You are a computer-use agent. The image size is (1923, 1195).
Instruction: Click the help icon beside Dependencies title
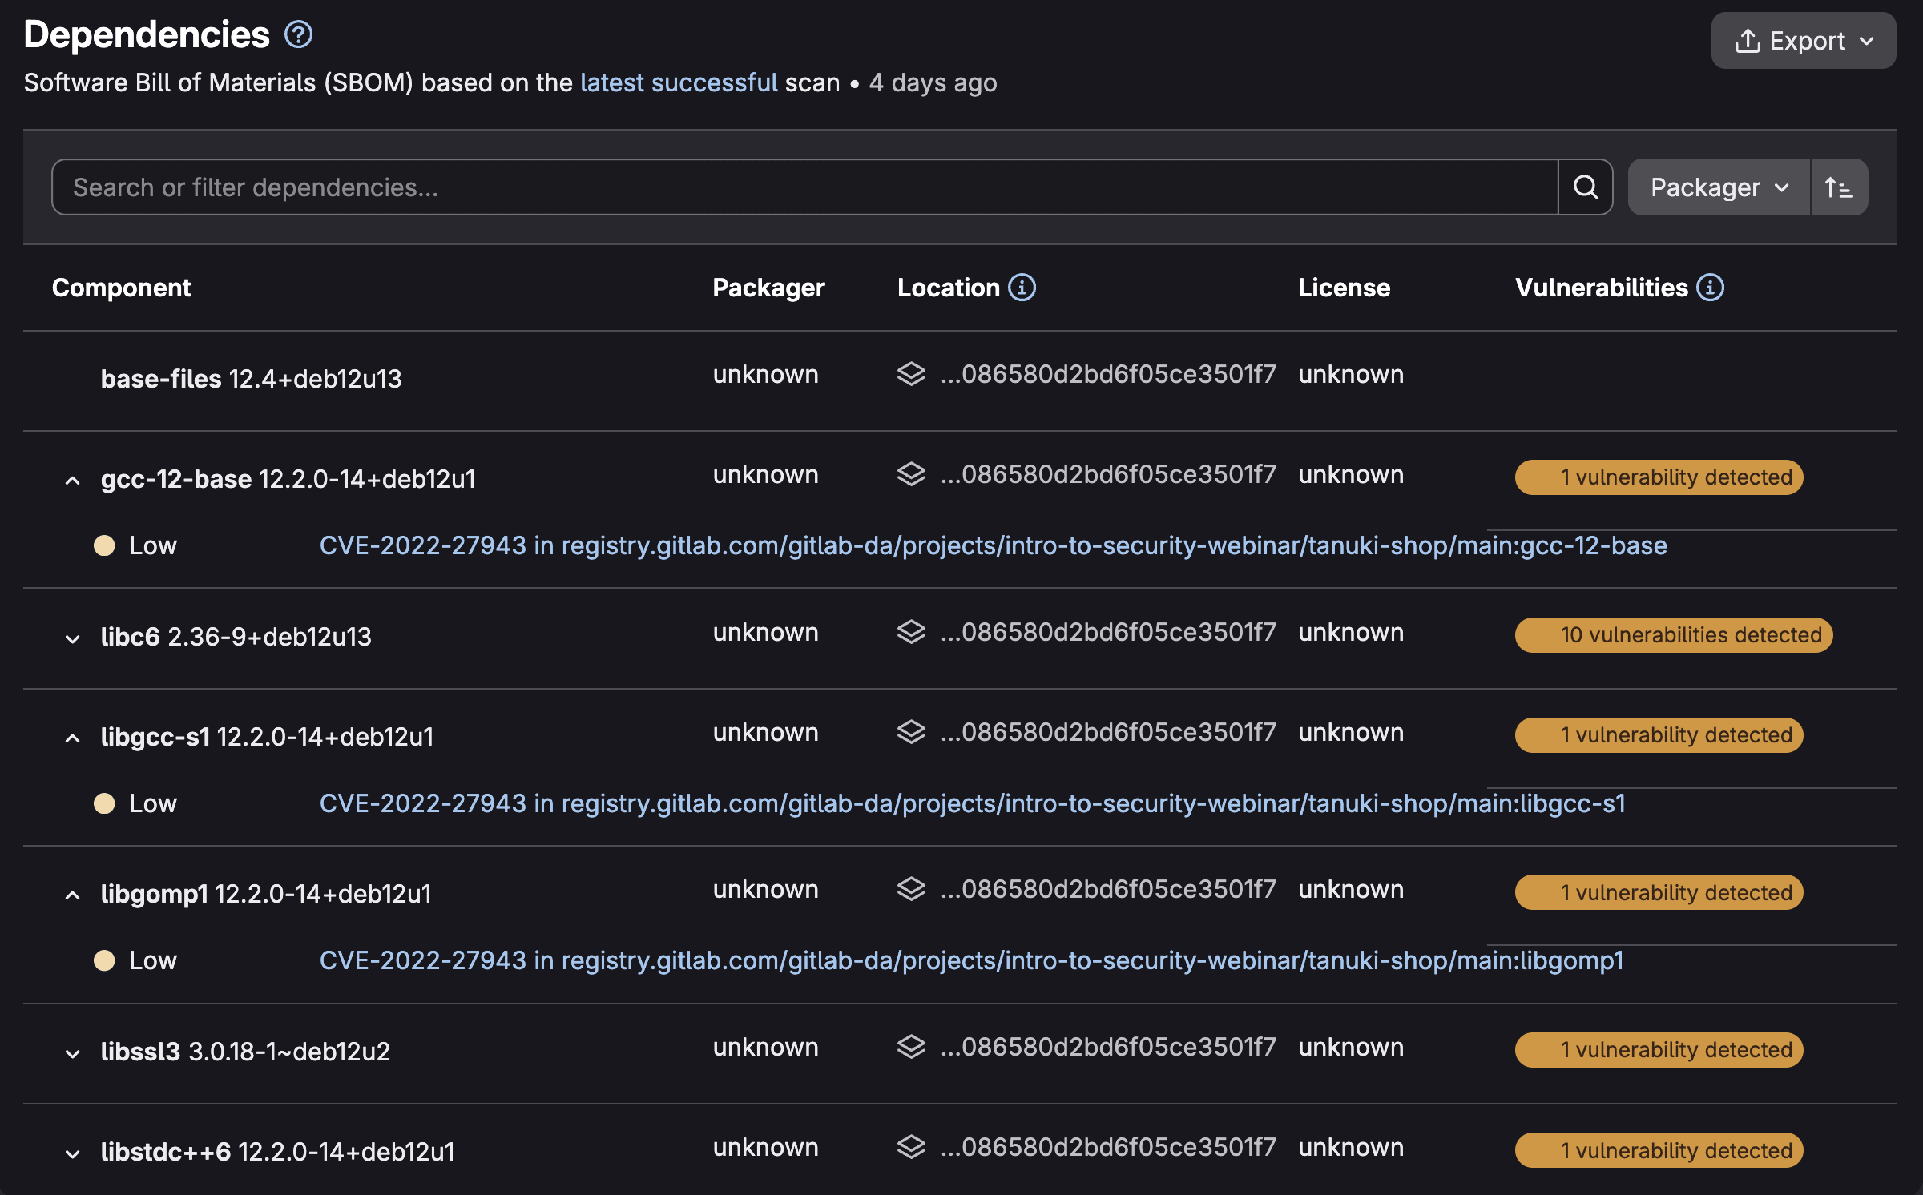coord(297,34)
